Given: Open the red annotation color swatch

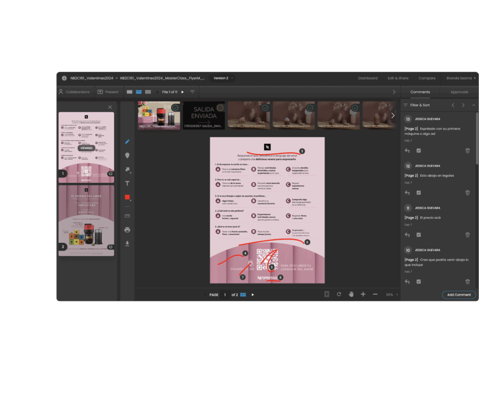Looking at the screenshot, I should coord(127,197).
